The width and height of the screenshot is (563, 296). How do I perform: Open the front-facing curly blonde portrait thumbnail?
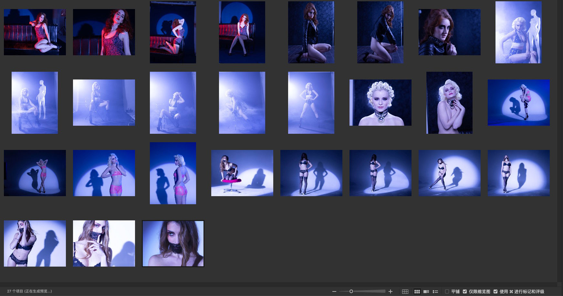[x=380, y=102]
